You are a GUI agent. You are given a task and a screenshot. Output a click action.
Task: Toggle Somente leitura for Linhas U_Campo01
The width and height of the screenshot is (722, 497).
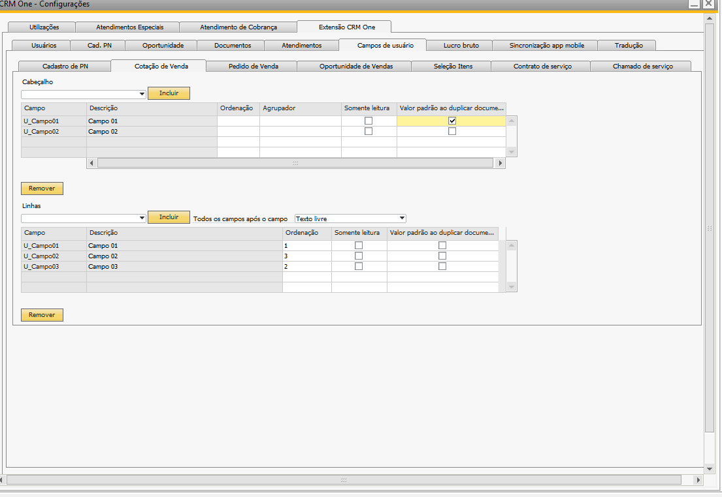[359, 245]
